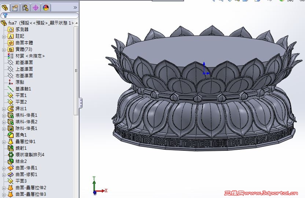
Task: Click the 曲面-疊層拉伸3 surface loft icon
Action: [11, 194]
